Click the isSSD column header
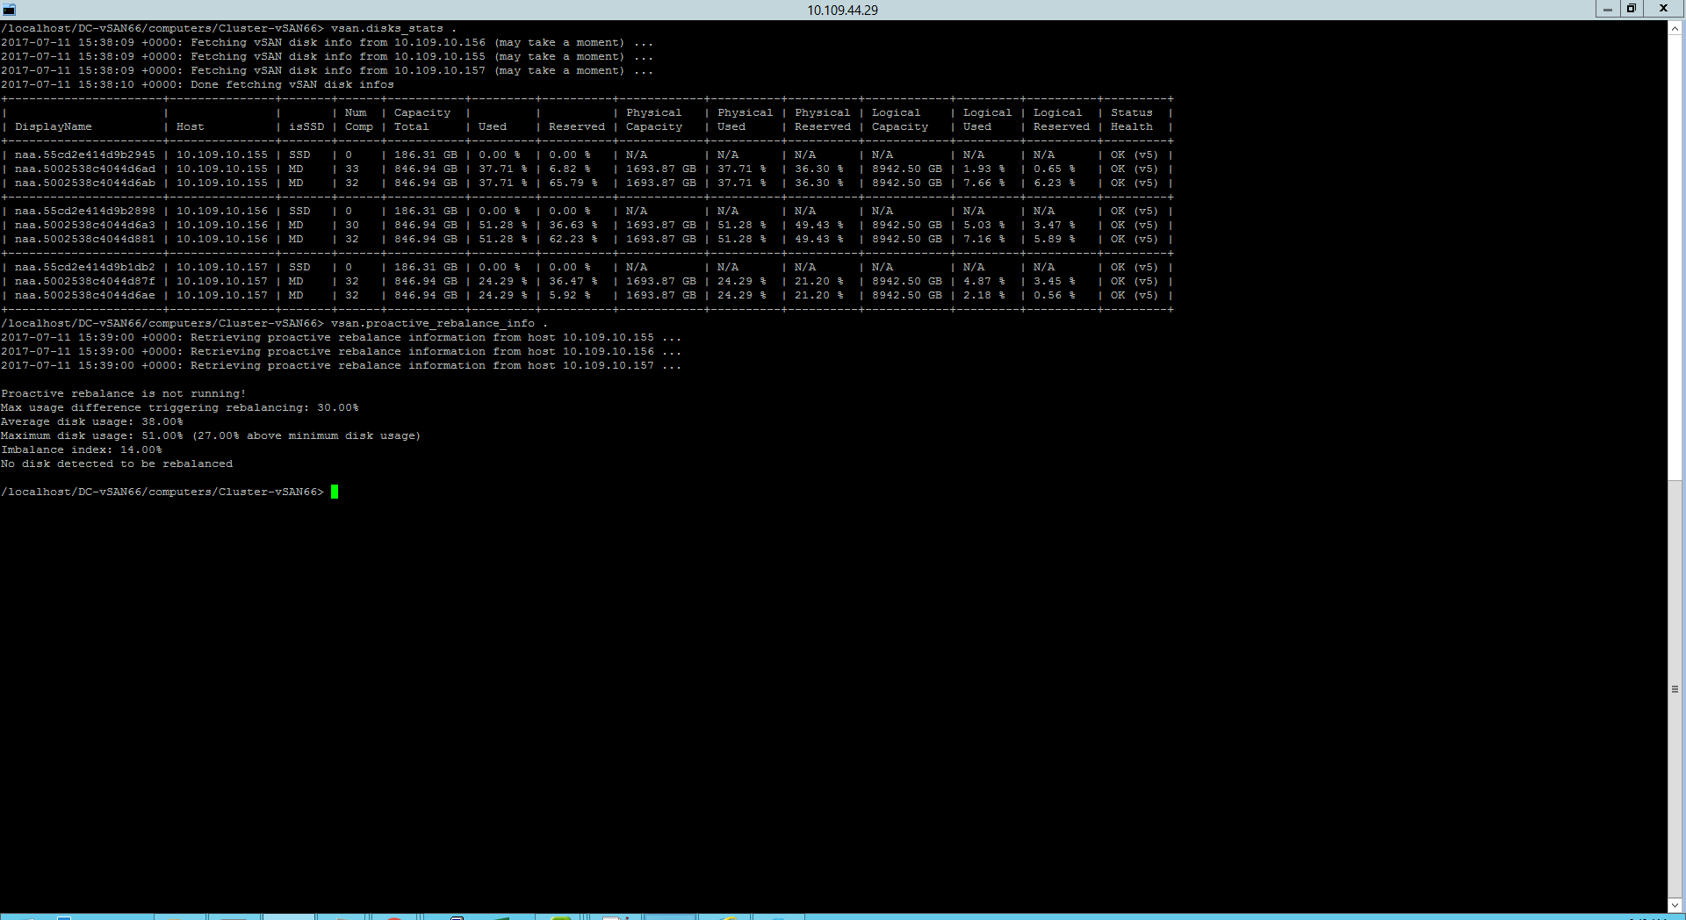1686x920 pixels. 306,126
